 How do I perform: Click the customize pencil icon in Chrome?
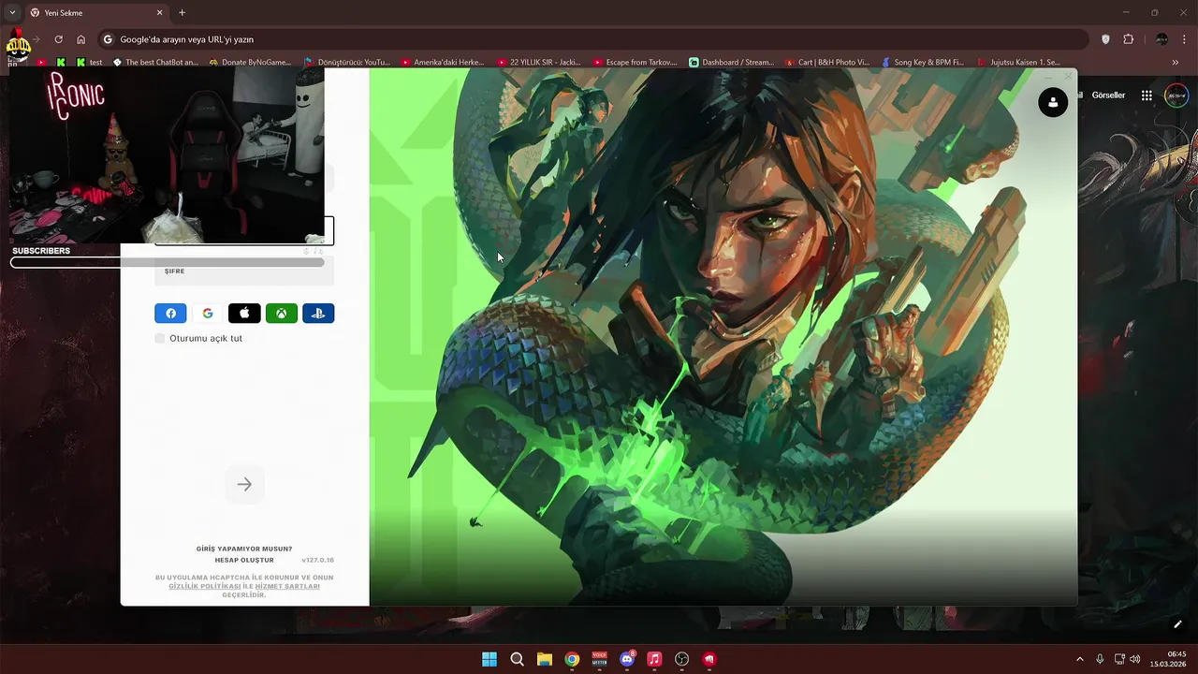pos(1177,624)
